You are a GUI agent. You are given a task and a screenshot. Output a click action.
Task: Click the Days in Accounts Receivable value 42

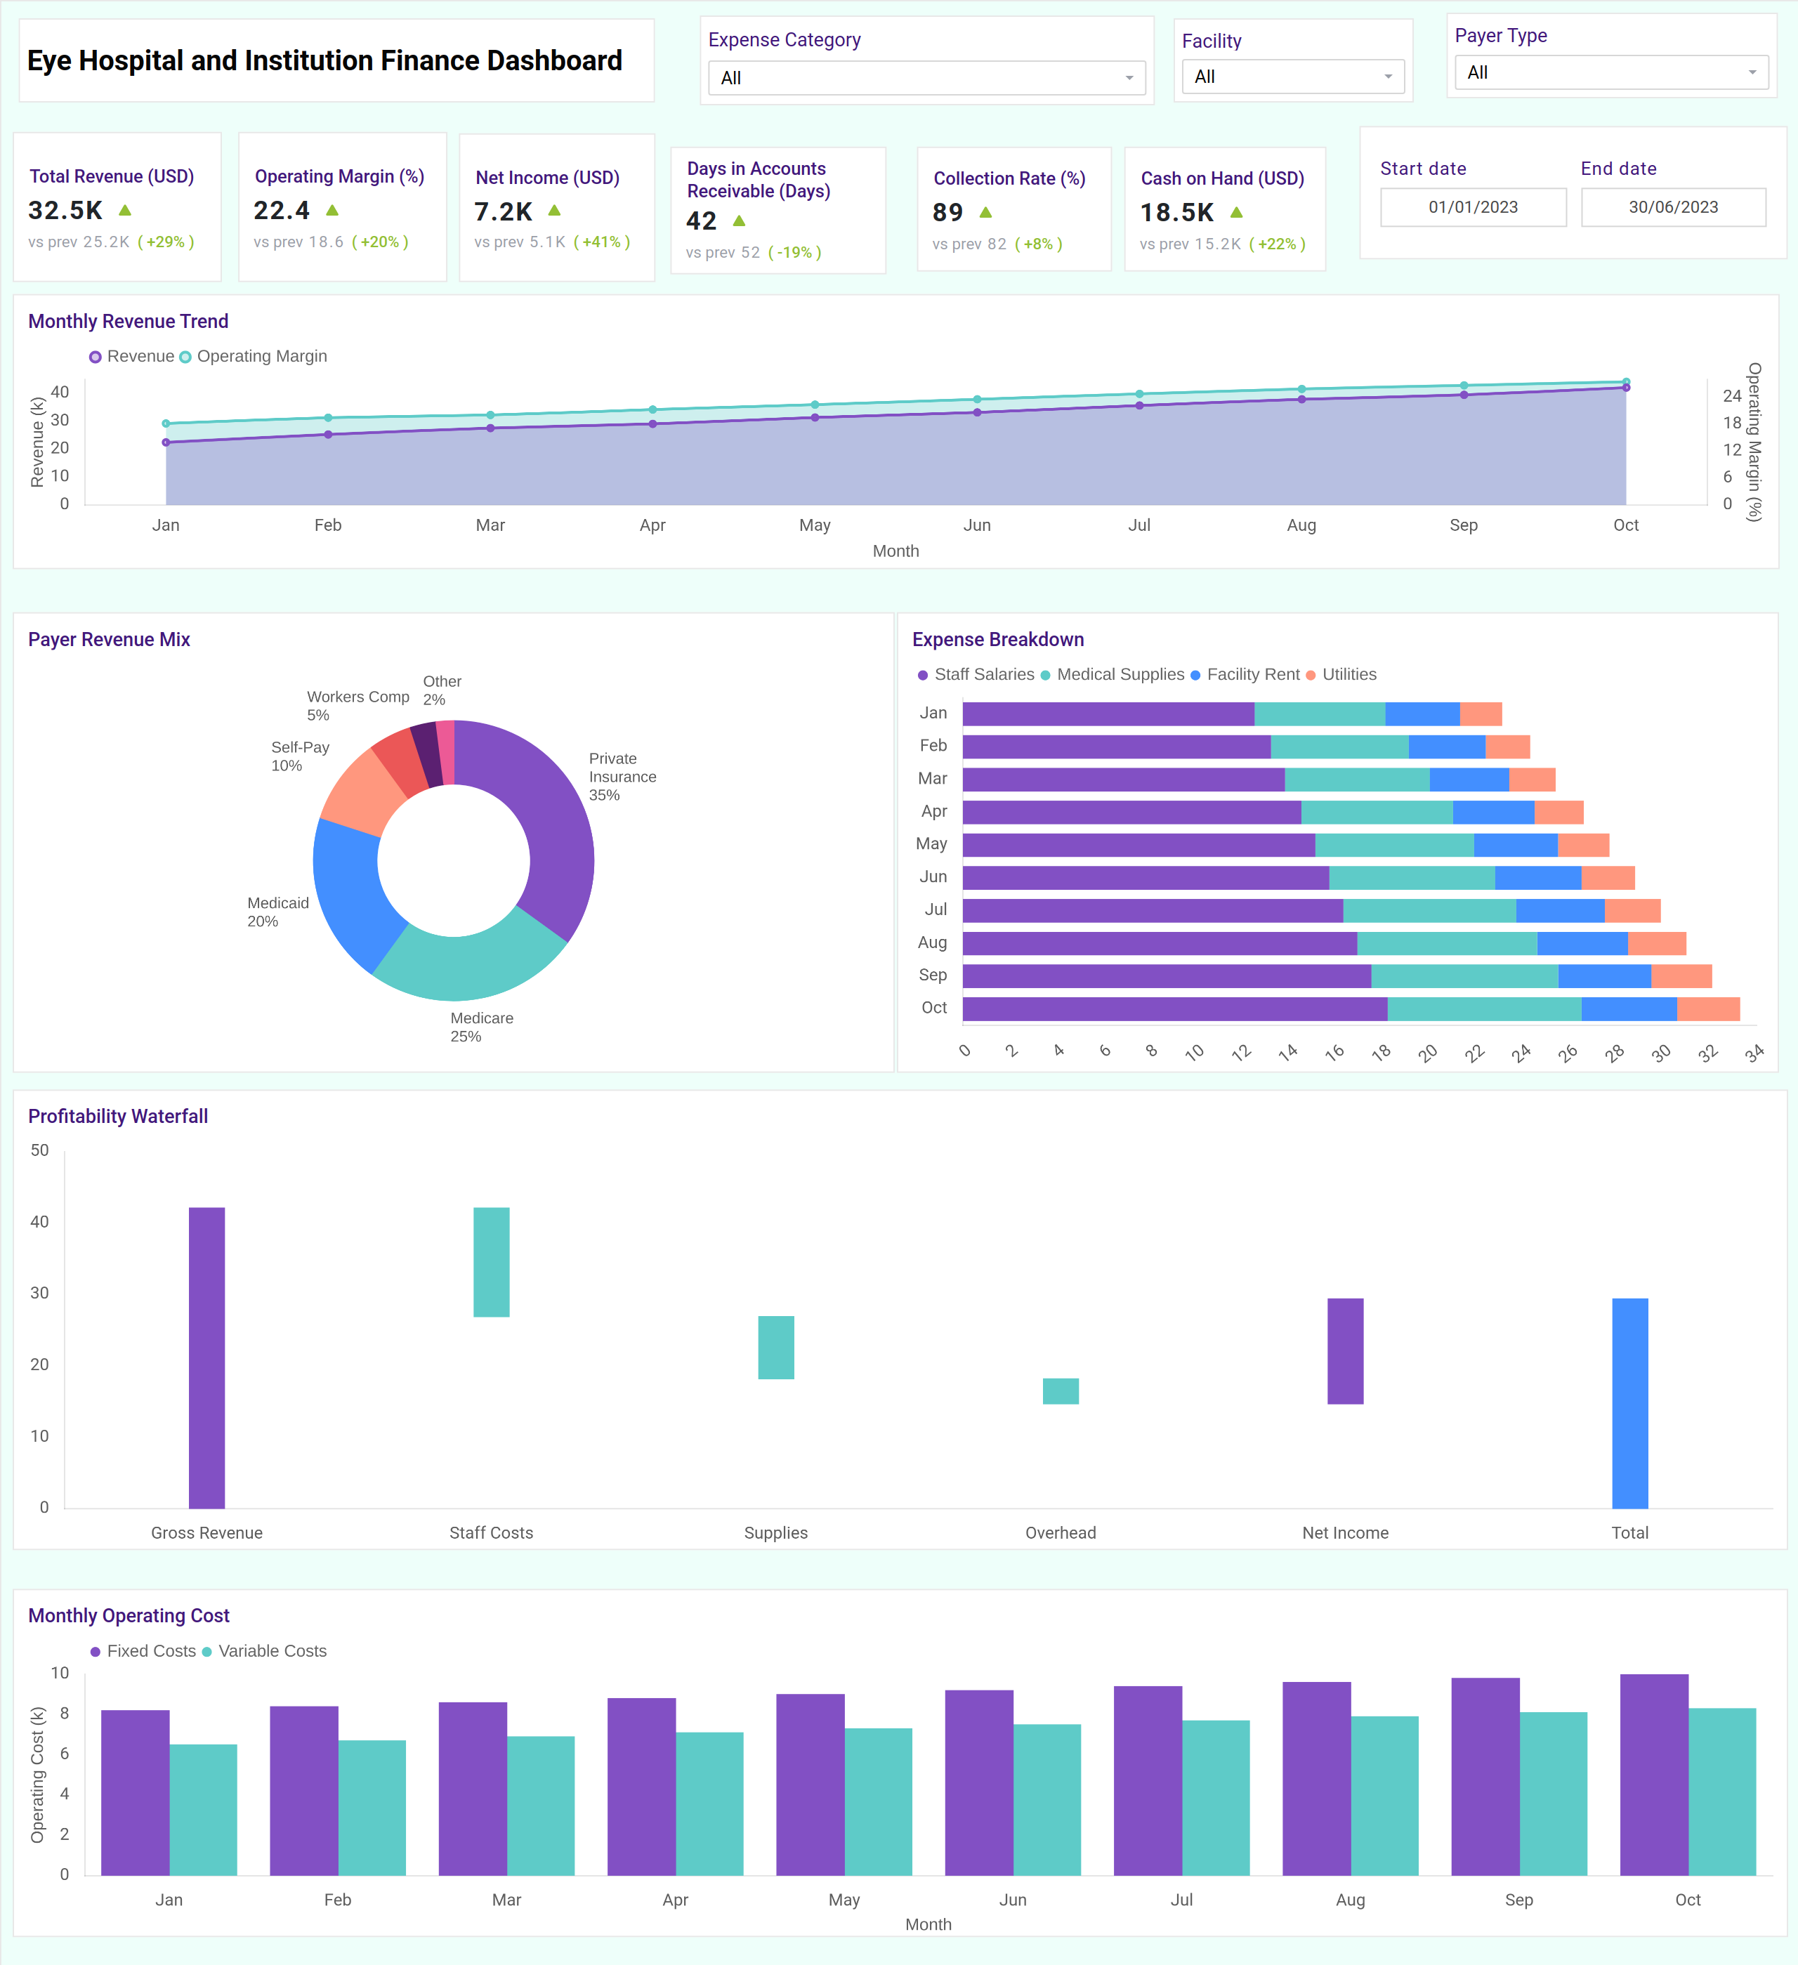click(702, 221)
